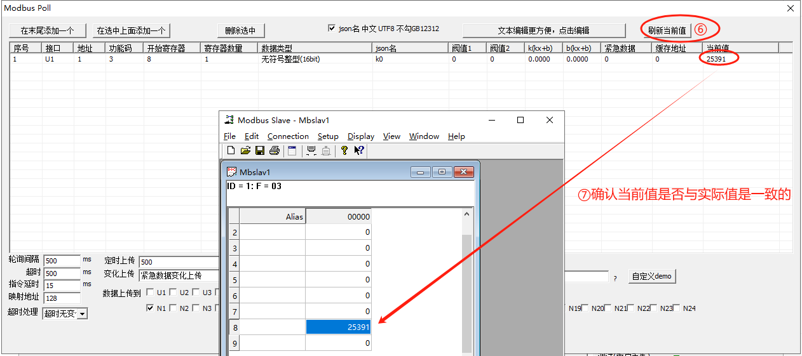This screenshot has width=802, height=356.
Task: Check the N3 upload target box
Action: (196, 308)
